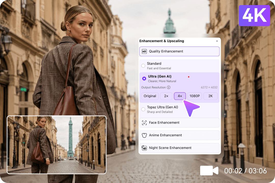The width and height of the screenshot is (275, 183).
Task: Open the Anime Enhancement mode
Action: click(x=179, y=135)
